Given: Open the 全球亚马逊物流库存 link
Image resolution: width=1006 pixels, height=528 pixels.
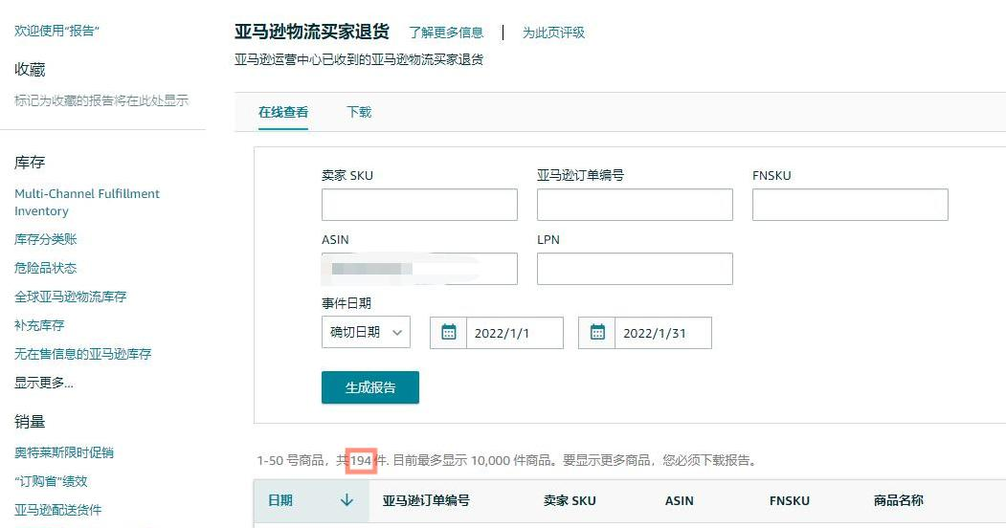Looking at the screenshot, I should tap(71, 297).
